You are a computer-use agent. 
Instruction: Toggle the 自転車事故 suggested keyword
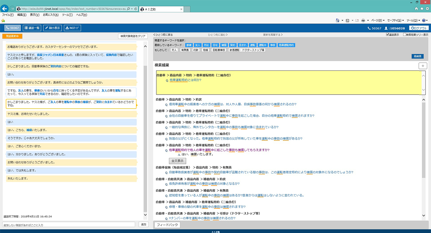coord(219,50)
